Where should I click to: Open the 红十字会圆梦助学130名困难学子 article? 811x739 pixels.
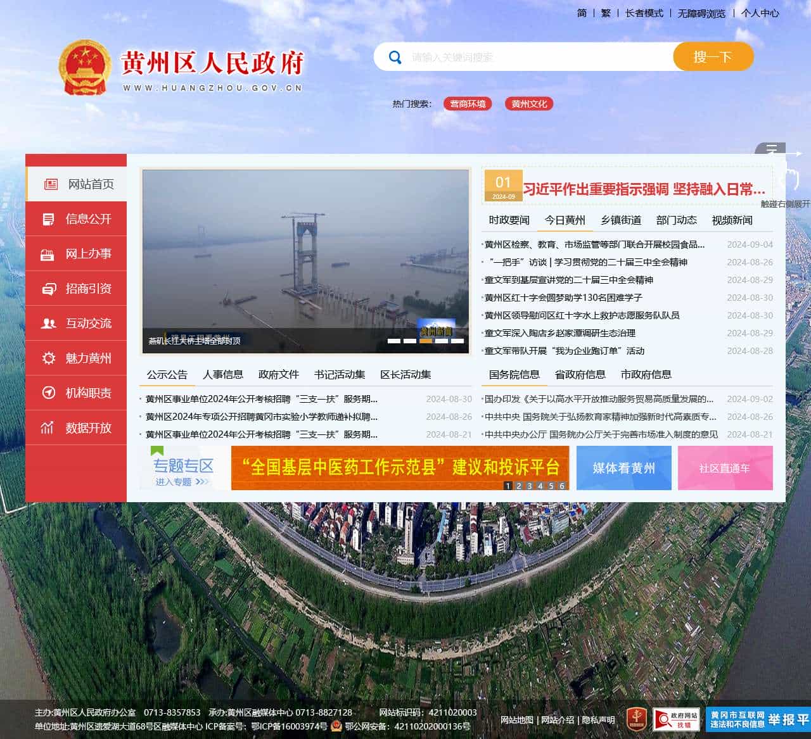point(563,298)
